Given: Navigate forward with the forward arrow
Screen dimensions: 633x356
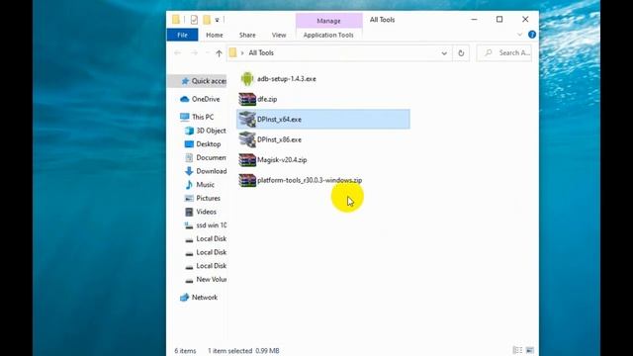Looking at the screenshot, I should pos(194,52).
